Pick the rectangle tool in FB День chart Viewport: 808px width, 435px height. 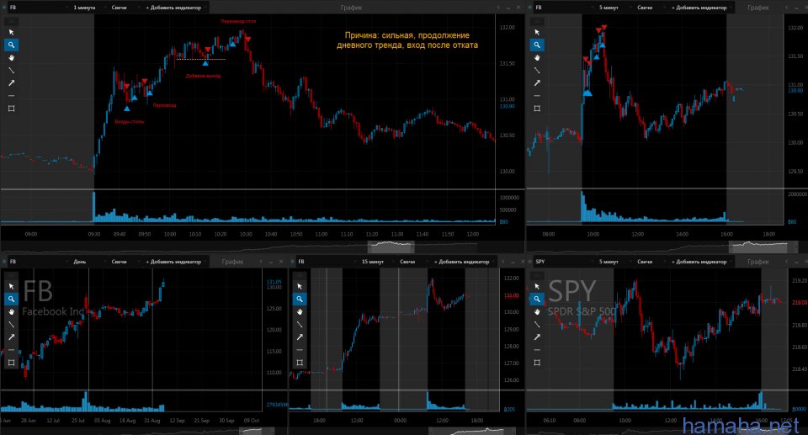coord(11,363)
